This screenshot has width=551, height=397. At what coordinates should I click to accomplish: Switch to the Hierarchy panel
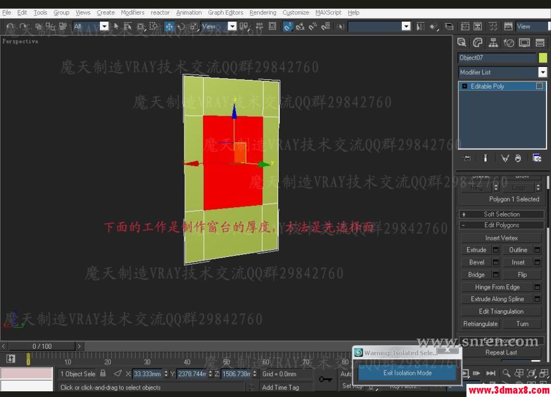point(493,42)
